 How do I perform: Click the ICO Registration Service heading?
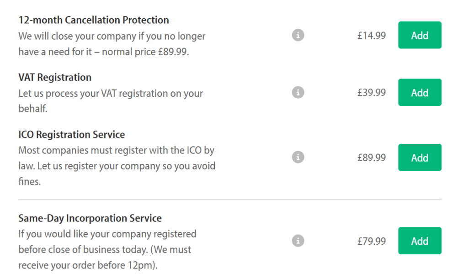[x=71, y=134]
